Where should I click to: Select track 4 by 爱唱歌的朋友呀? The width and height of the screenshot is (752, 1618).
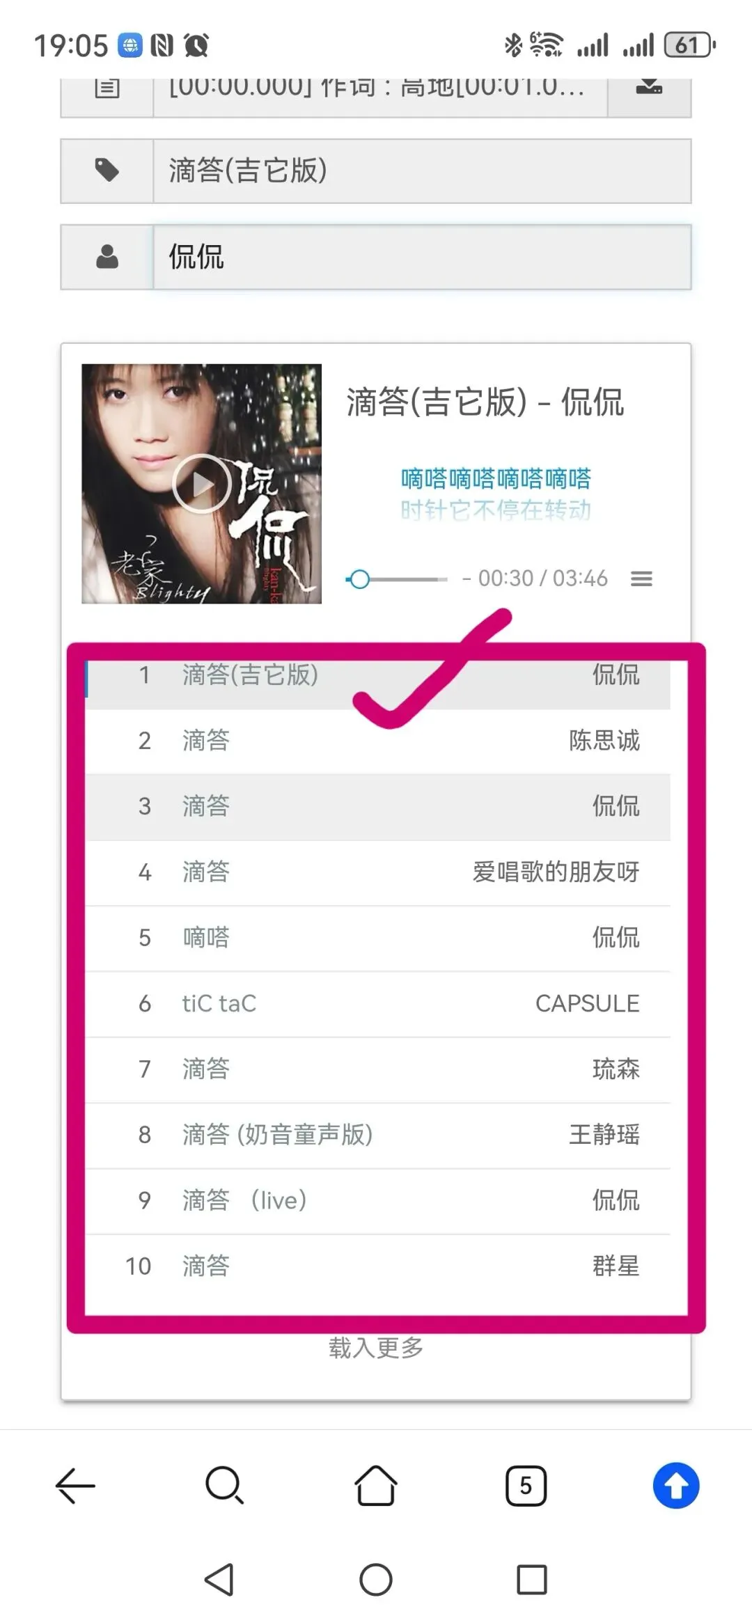click(378, 872)
